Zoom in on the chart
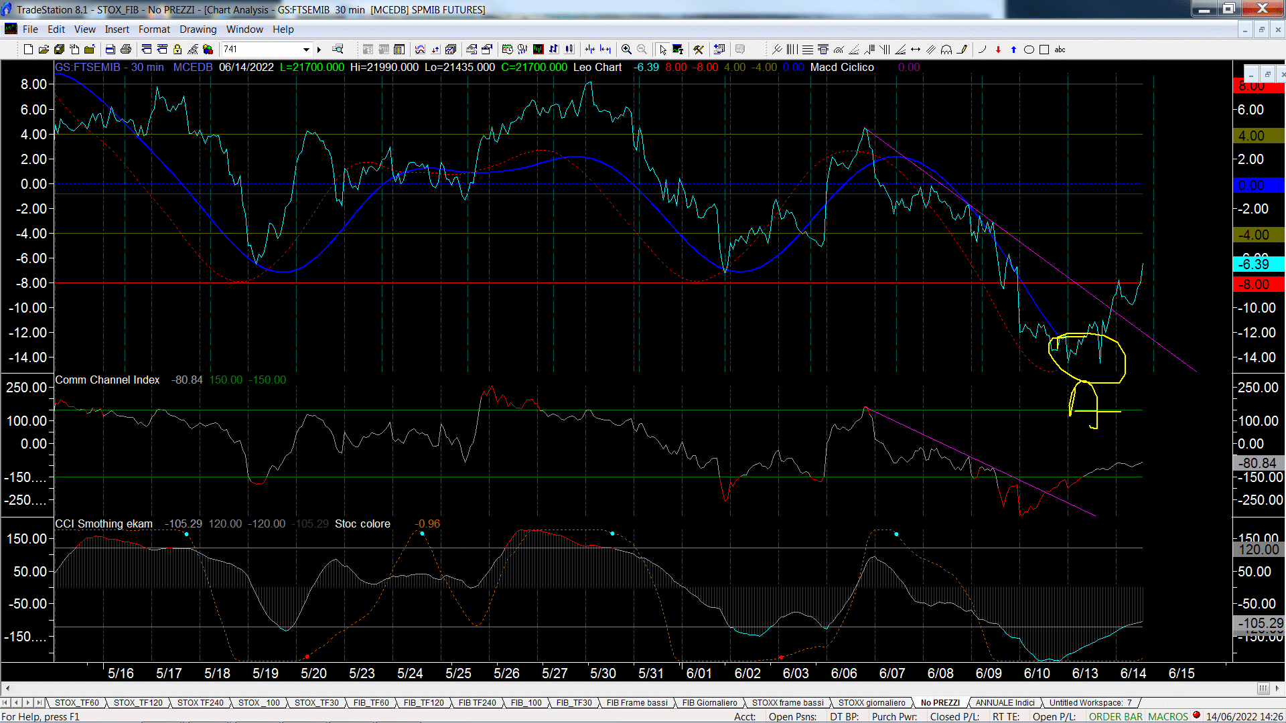Image resolution: width=1286 pixels, height=723 pixels. point(626,50)
